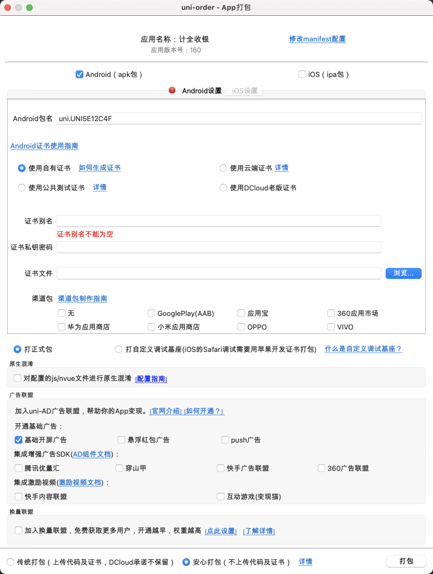Viewport: 433px width, 574px height.
Task: Enable the iOS (ipa包) checkbox
Action: pyautogui.click(x=302, y=75)
